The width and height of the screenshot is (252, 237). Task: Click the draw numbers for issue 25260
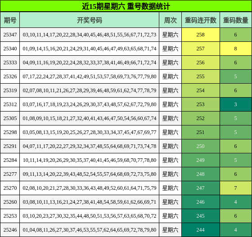[90, 202]
